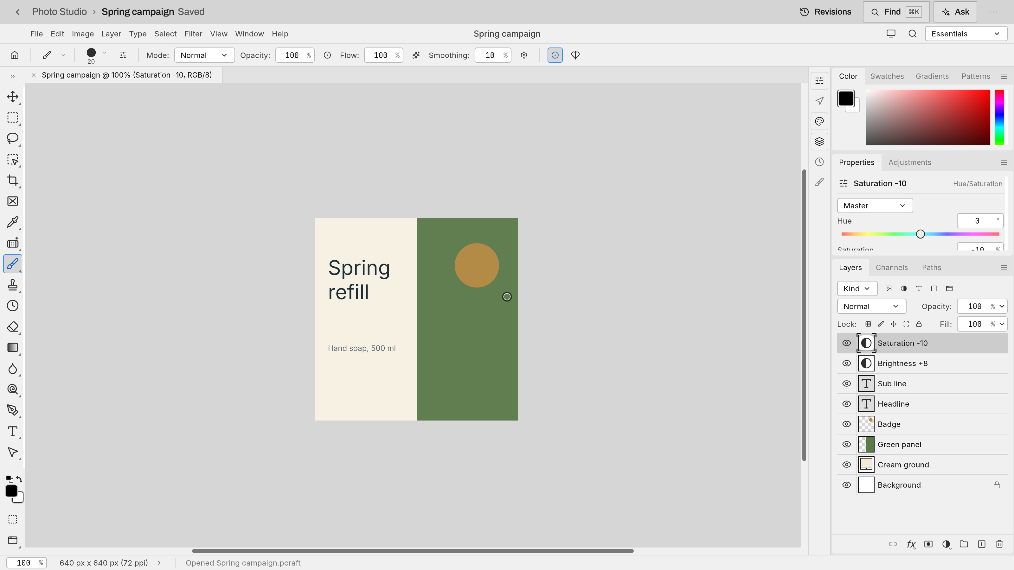The height and width of the screenshot is (570, 1014).
Task: Delete the selected layer with the trash icon
Action: pyautogui.click(x=999, y=544)
